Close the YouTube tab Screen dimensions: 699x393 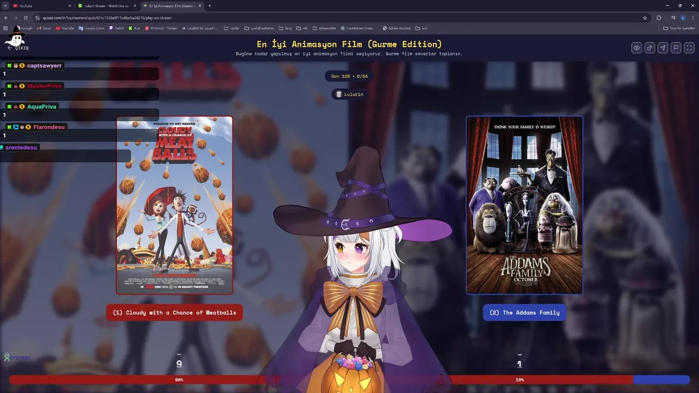(70, 5)
